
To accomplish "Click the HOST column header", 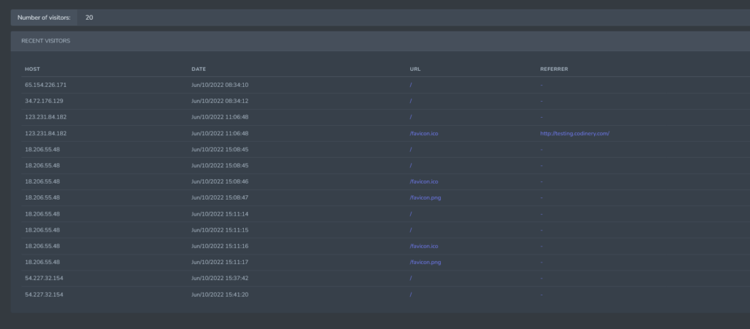I will point(32,69).
